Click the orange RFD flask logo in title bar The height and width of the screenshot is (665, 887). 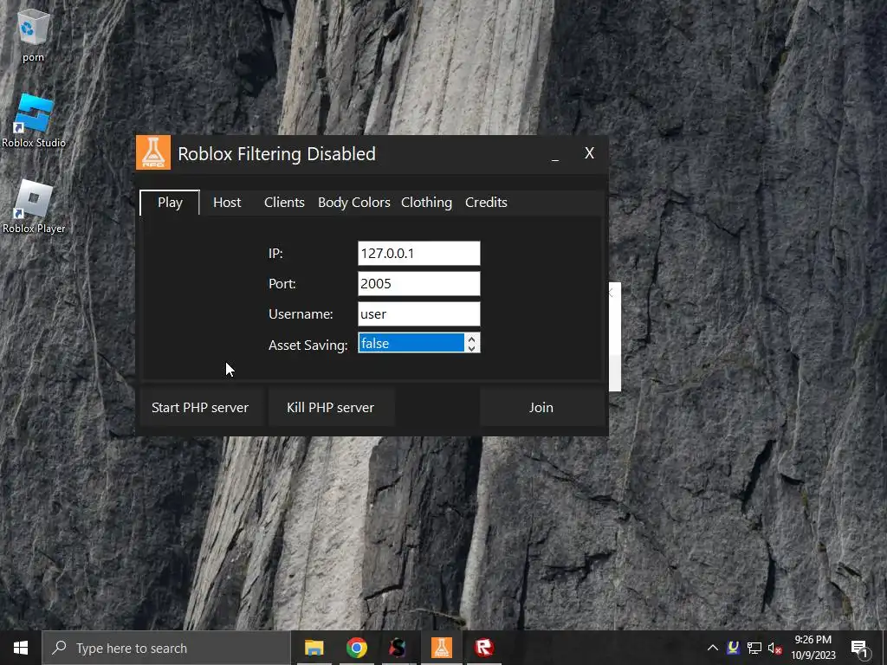tap(153, 152)
